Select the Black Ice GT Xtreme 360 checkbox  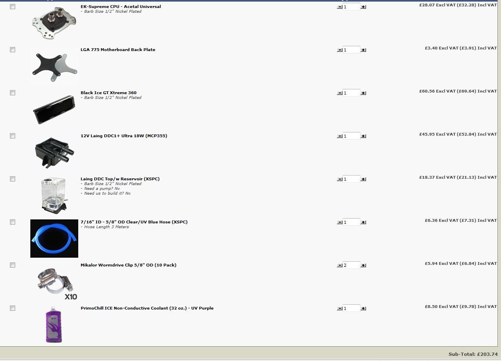coord(12,93)
